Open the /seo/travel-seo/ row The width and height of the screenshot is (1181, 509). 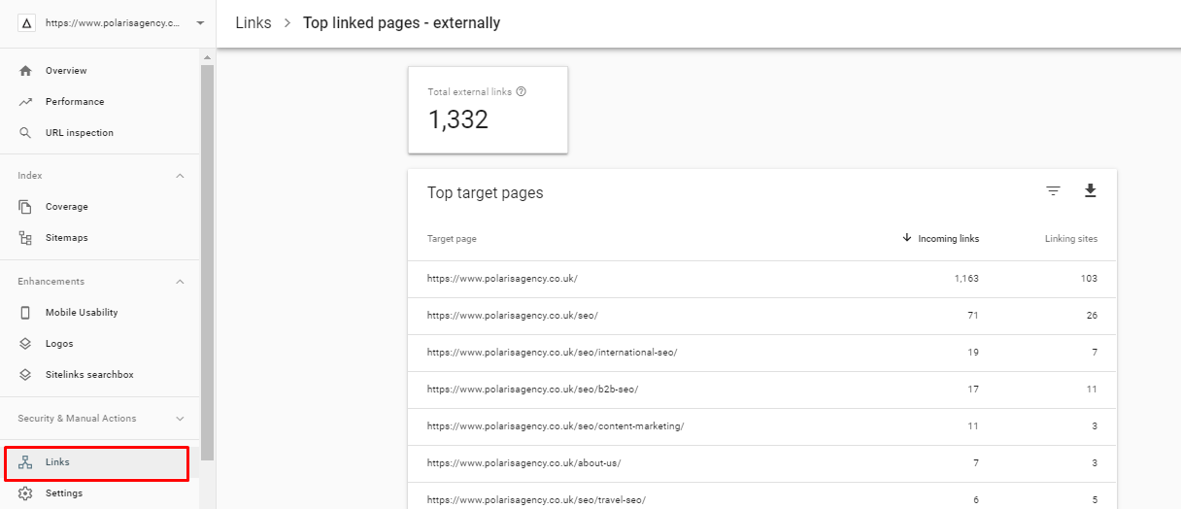point(762,495)
